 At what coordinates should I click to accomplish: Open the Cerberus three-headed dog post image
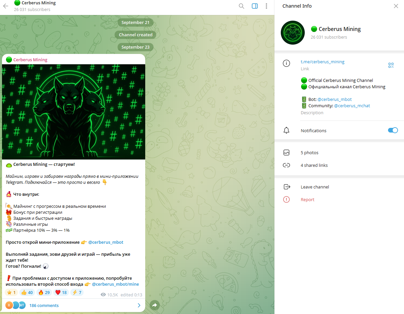[x=74, y=112]
